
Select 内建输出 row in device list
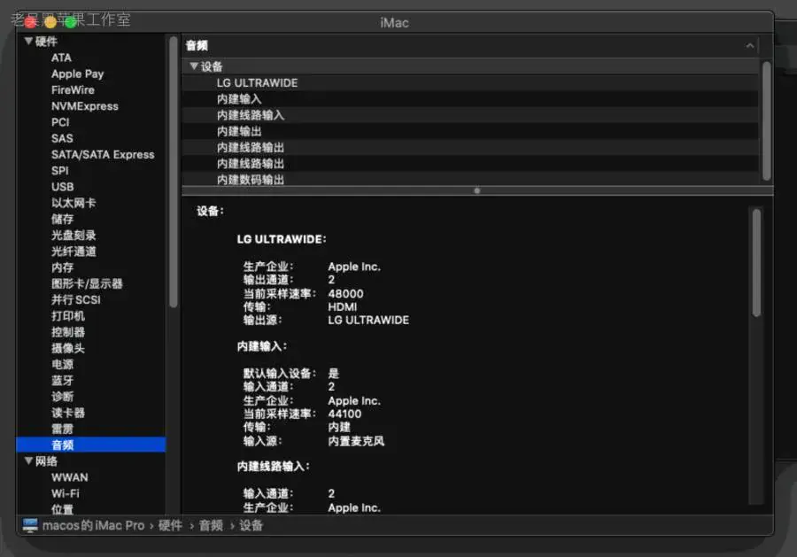[469, 132]
